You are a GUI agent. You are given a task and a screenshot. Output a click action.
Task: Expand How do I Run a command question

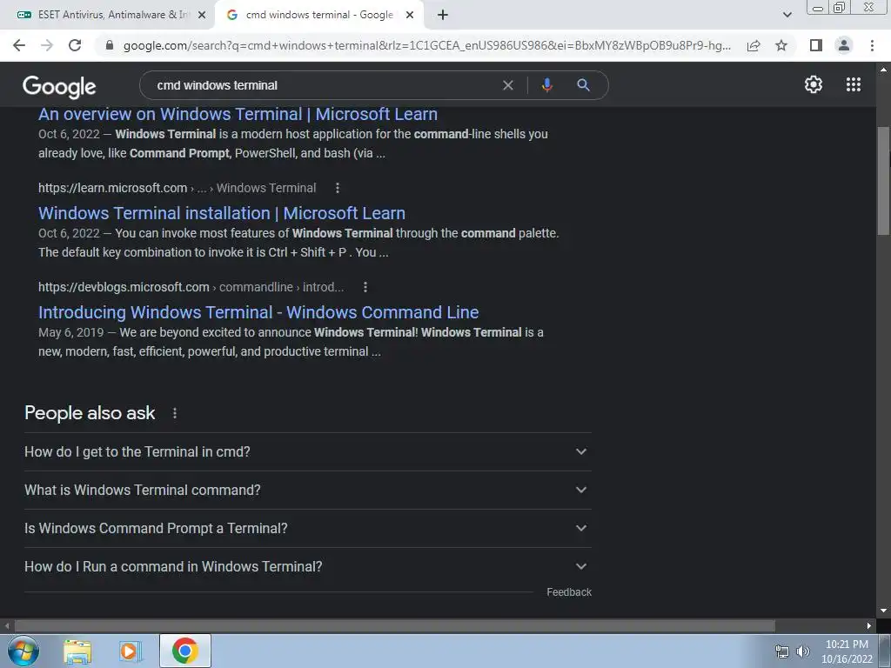(x=307, y=567)
